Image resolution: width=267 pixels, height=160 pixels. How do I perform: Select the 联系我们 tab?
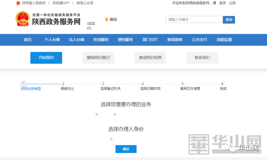[202, 58]
